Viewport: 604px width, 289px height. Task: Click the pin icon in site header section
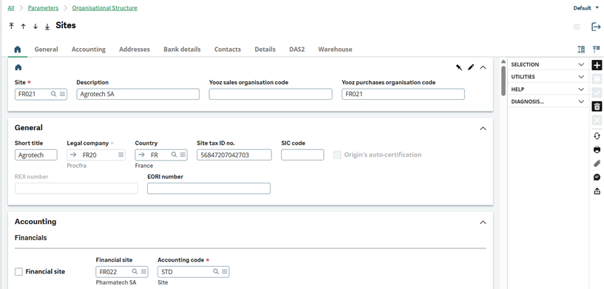459,67
